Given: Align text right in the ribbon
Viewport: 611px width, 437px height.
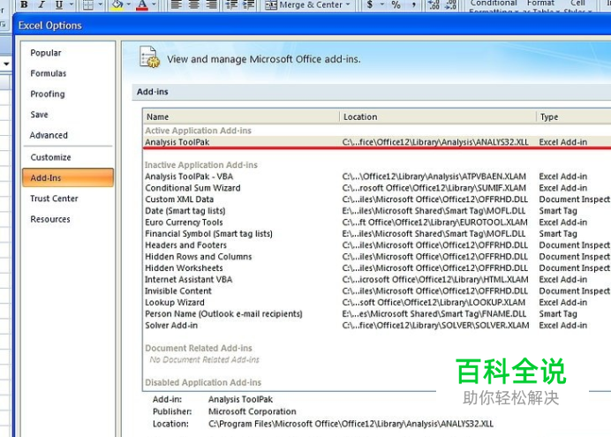Looking at the screenshot, I should (211, 4).
